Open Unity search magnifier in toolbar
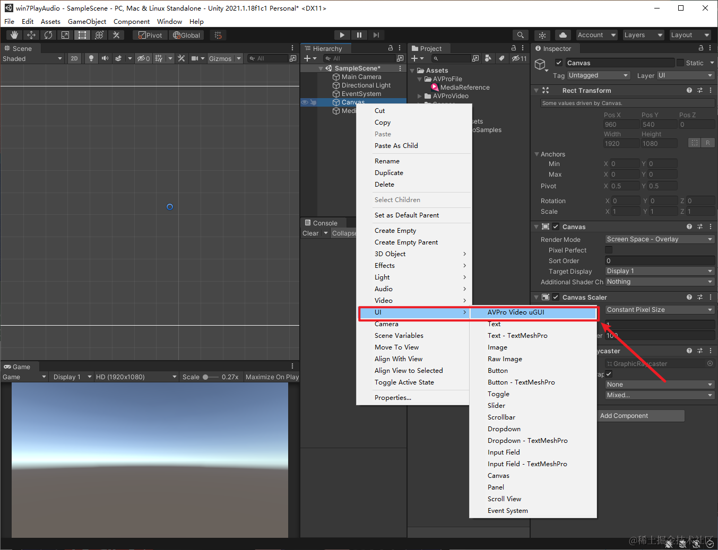Viewport: 718px width, 550px height. tap(521, 35)
